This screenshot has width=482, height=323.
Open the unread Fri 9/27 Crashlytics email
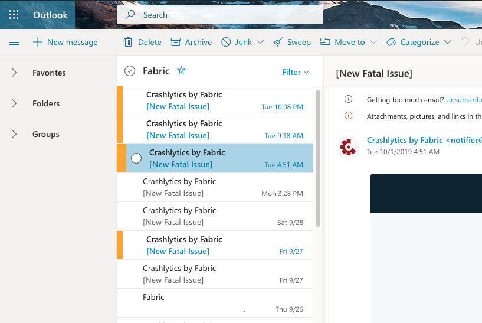point(215,245)
